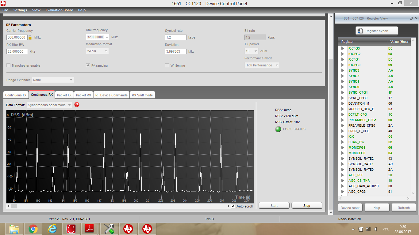
Task: Open the red Opera-style taskbar app
Action: point(71,229)
